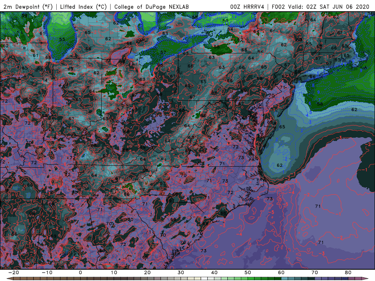Click the blue 8 lifted index contour label
The height and width of the screenshot is (281, 375).
tap(313, 86)
